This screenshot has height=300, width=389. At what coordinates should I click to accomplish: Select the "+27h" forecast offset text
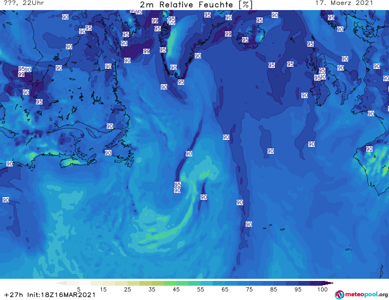click(x=13, y=295)
